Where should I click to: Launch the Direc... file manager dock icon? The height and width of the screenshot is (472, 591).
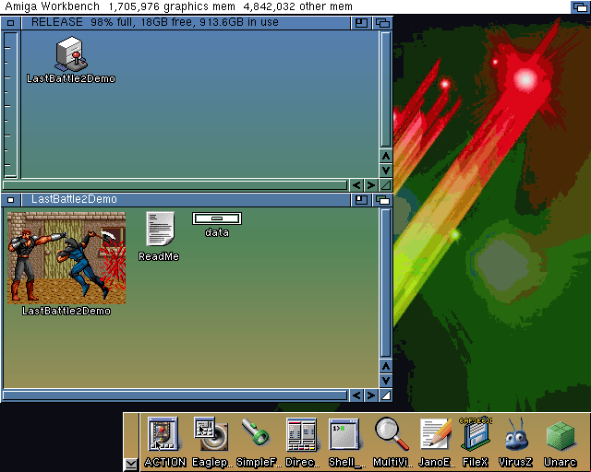point(301,434)
